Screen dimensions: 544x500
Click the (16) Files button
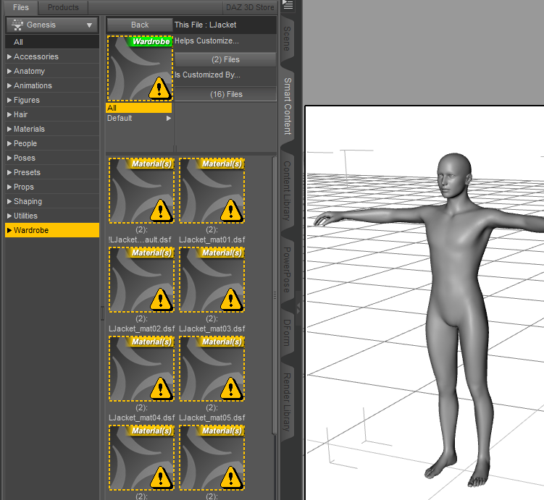point(226,94)
